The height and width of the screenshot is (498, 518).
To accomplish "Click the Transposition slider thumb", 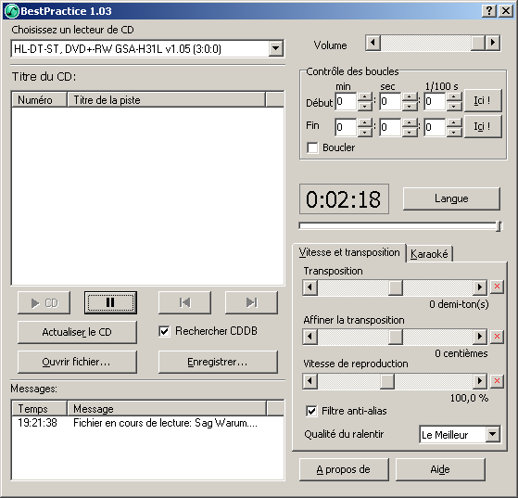I will point(396,287).
